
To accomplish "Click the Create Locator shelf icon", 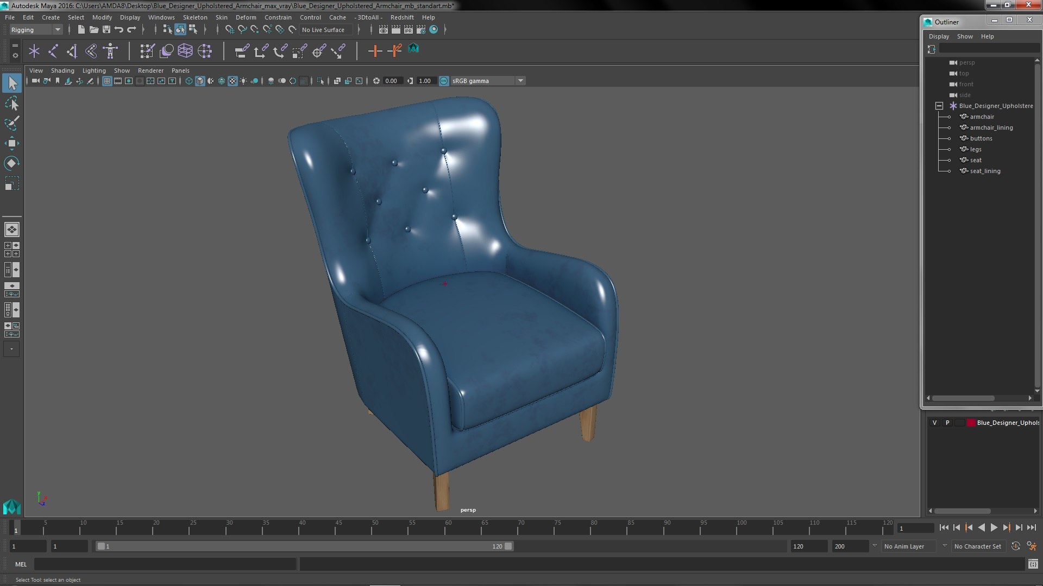I will pos(34,52).
